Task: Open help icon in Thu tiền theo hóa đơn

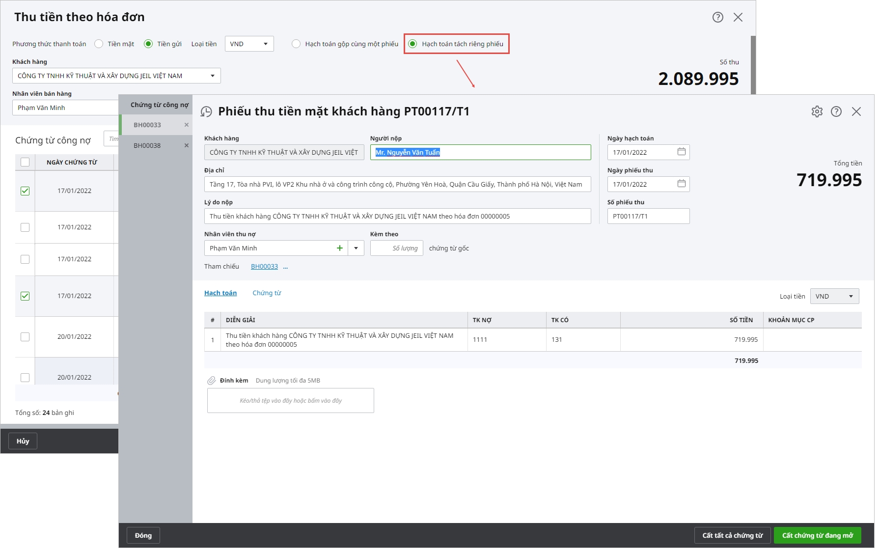Action: click(717, 17)
